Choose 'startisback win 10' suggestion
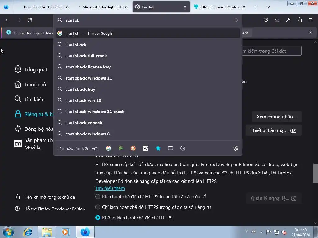Image resolution: width=318 pixels, height=238 pixels. [x=148, y=100]
